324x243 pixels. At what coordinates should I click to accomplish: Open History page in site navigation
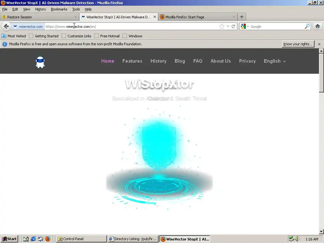tap(159, 61)
